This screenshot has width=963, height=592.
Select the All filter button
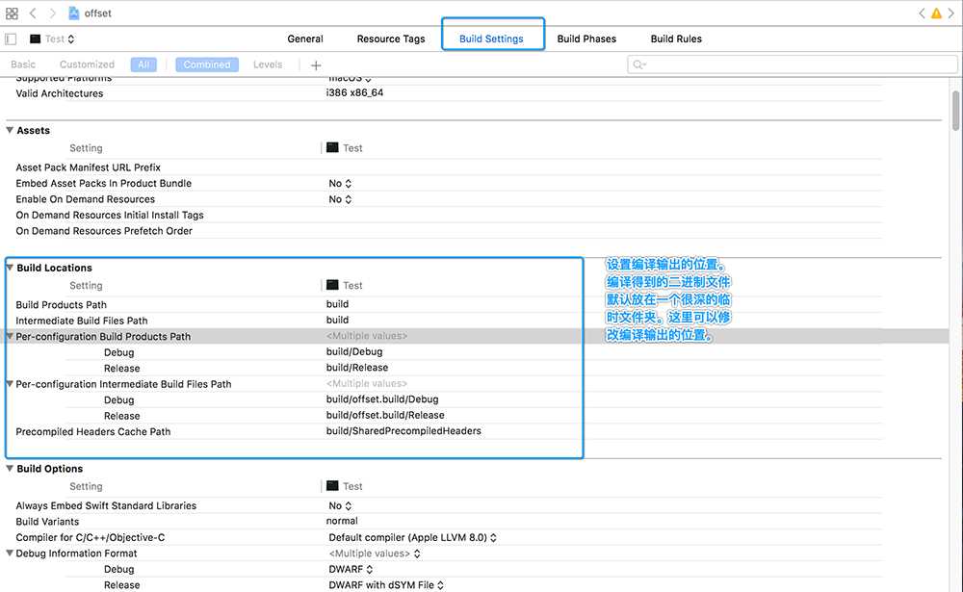[143, 64]
